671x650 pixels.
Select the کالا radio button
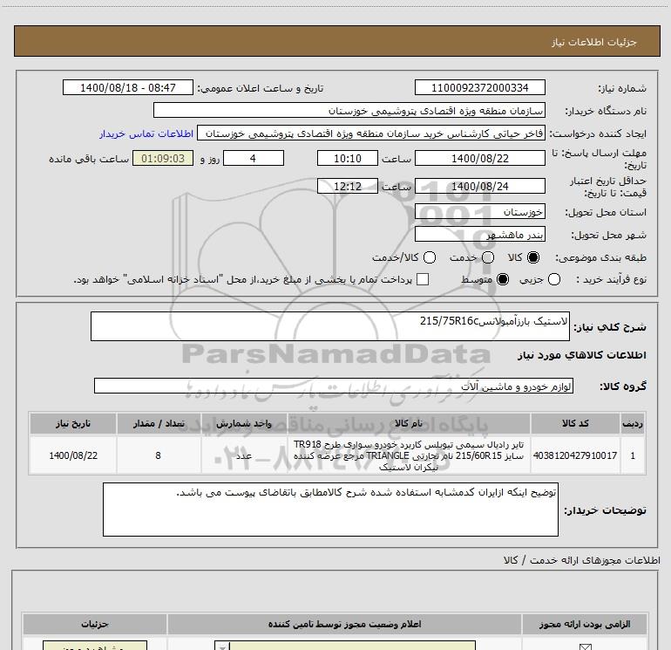(x=533, y=257)
